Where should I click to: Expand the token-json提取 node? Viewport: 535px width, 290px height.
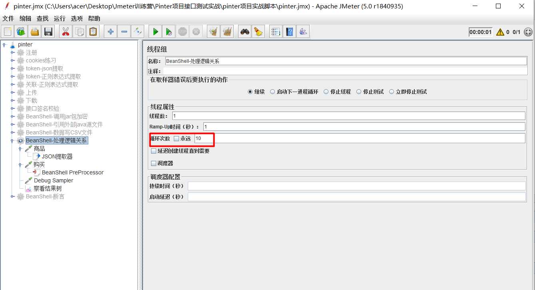tap(12, 68)
